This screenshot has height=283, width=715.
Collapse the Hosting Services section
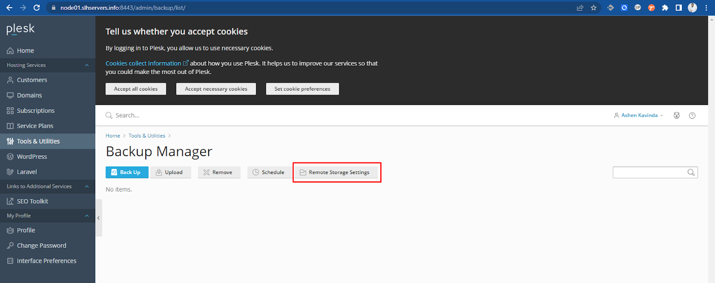[x=87, y=65]
